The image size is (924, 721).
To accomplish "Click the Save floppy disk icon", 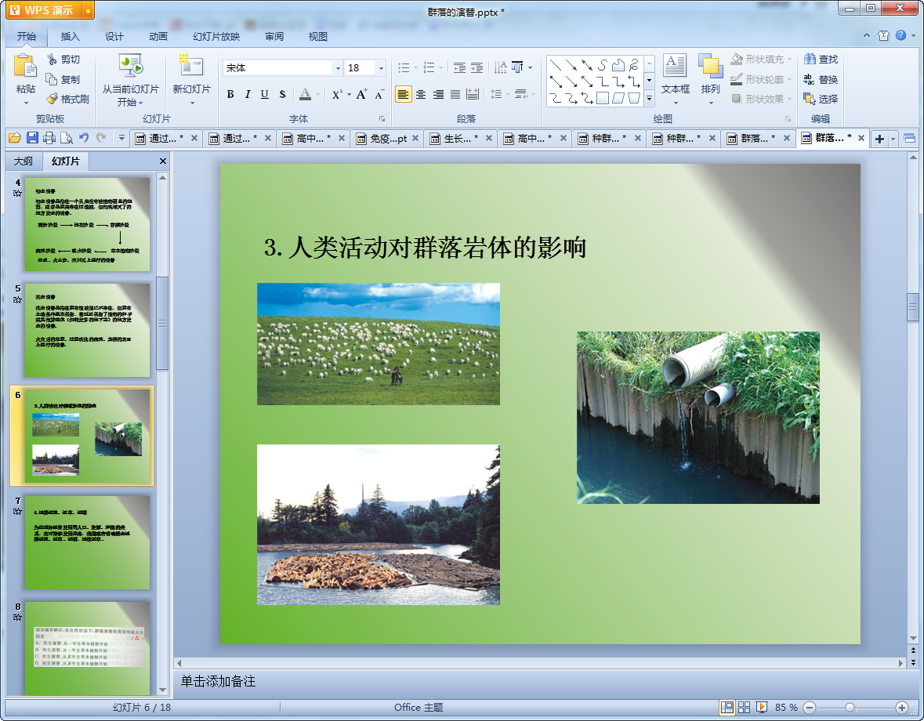I will click(x=32, y=139).
